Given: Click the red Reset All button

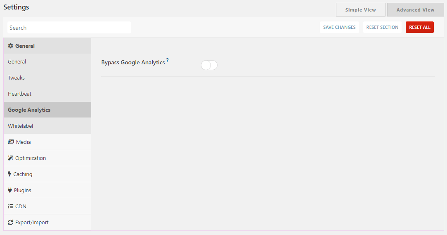Looking at the screenshot, I should 419,27.
